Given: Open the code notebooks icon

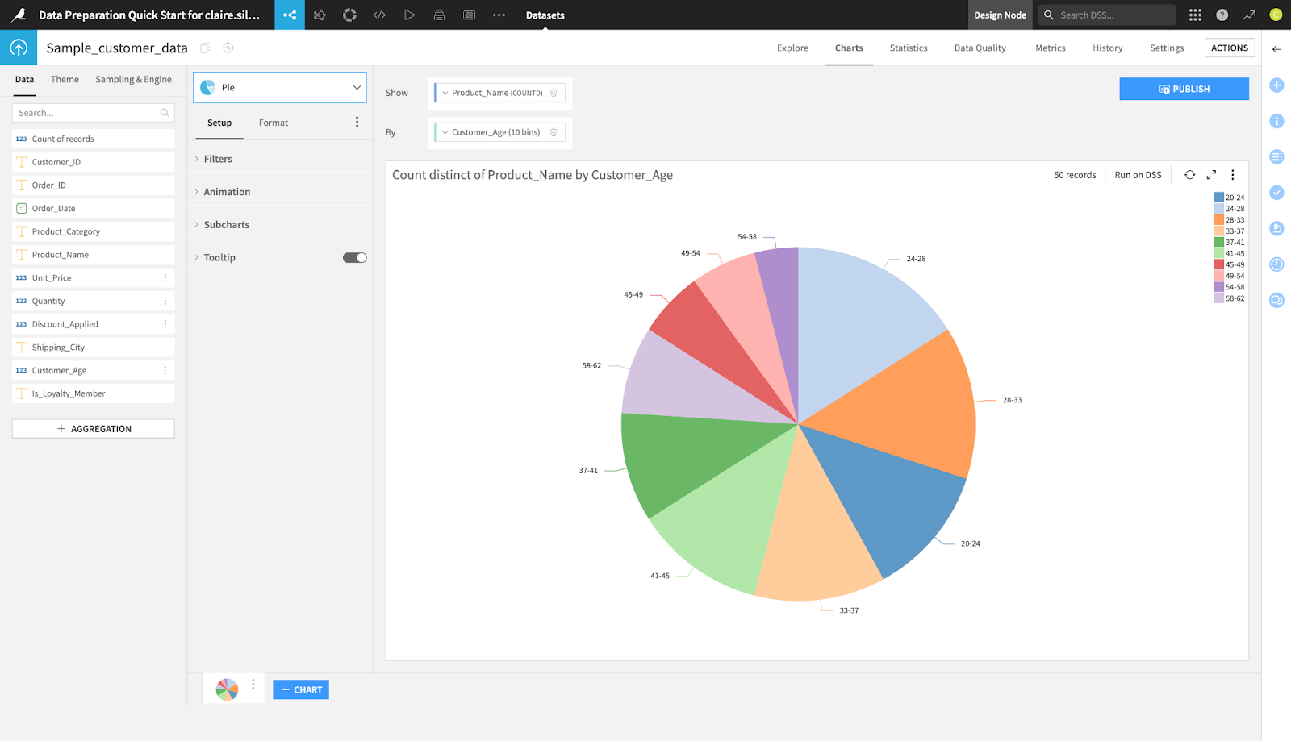Looking at the screenshot, I should [379, 15].
